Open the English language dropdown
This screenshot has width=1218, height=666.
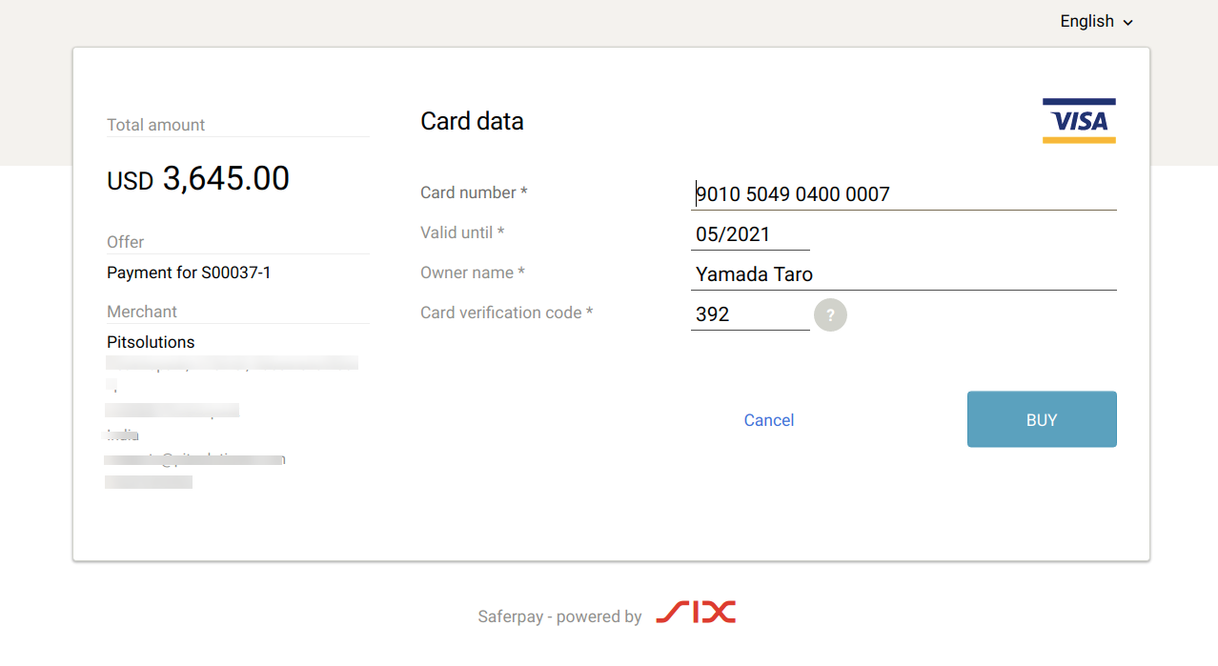tap(1096, 21)
